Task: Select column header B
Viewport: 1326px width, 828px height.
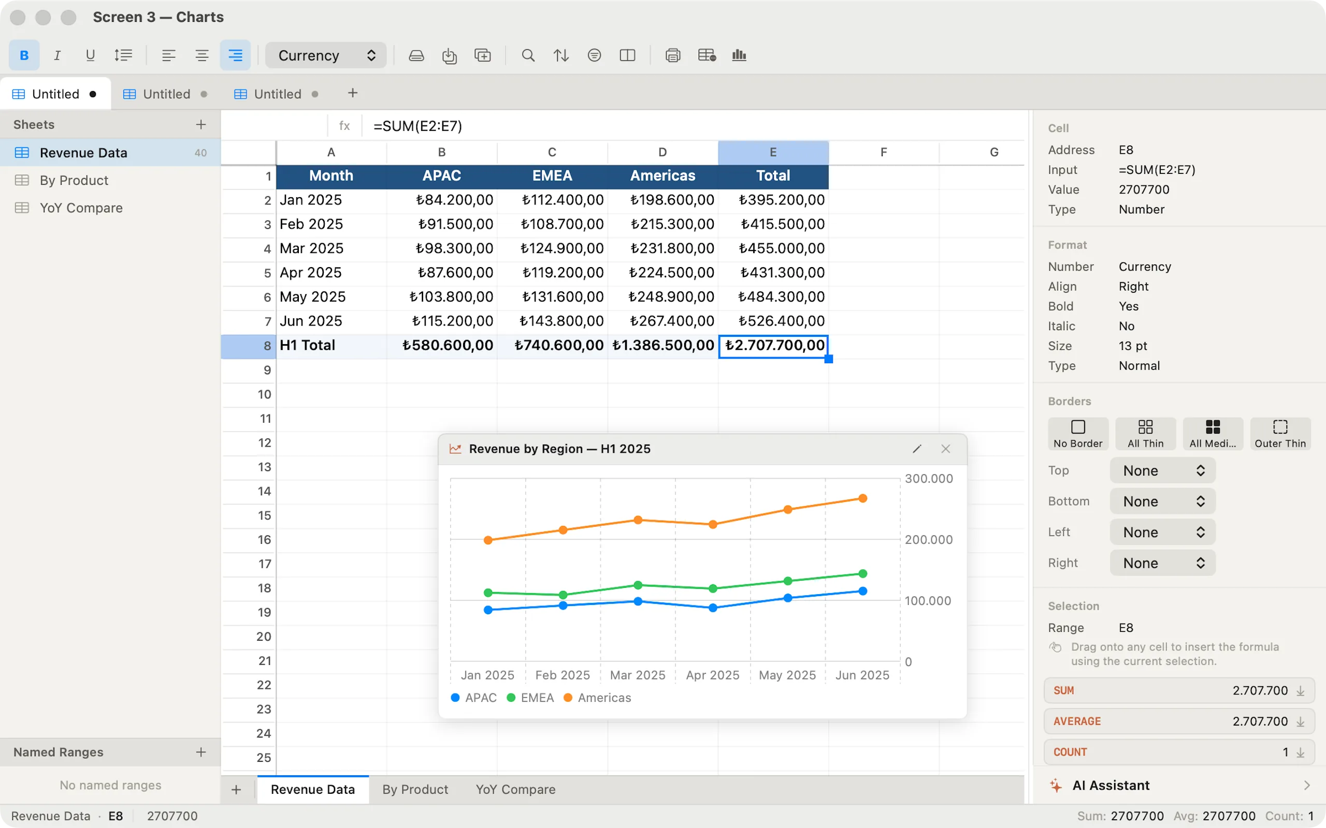Action: (x=442, y=152)
